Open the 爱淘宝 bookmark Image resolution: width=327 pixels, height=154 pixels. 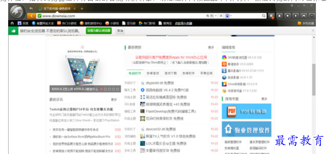tap(165, 23)
